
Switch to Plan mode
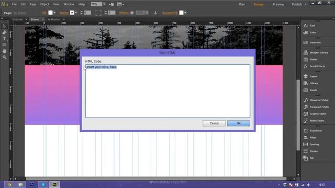coord(242,4)
